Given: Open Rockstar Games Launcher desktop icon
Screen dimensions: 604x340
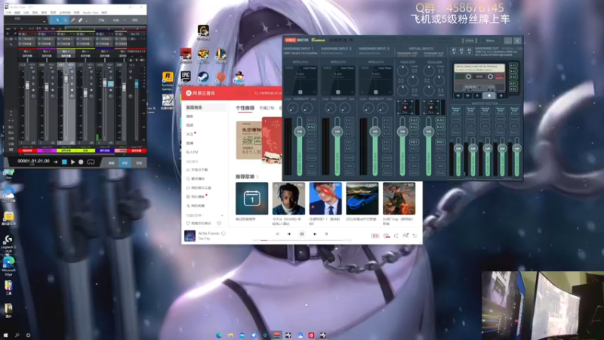Looking at the screenshot, I should click(x=168, y=80).
